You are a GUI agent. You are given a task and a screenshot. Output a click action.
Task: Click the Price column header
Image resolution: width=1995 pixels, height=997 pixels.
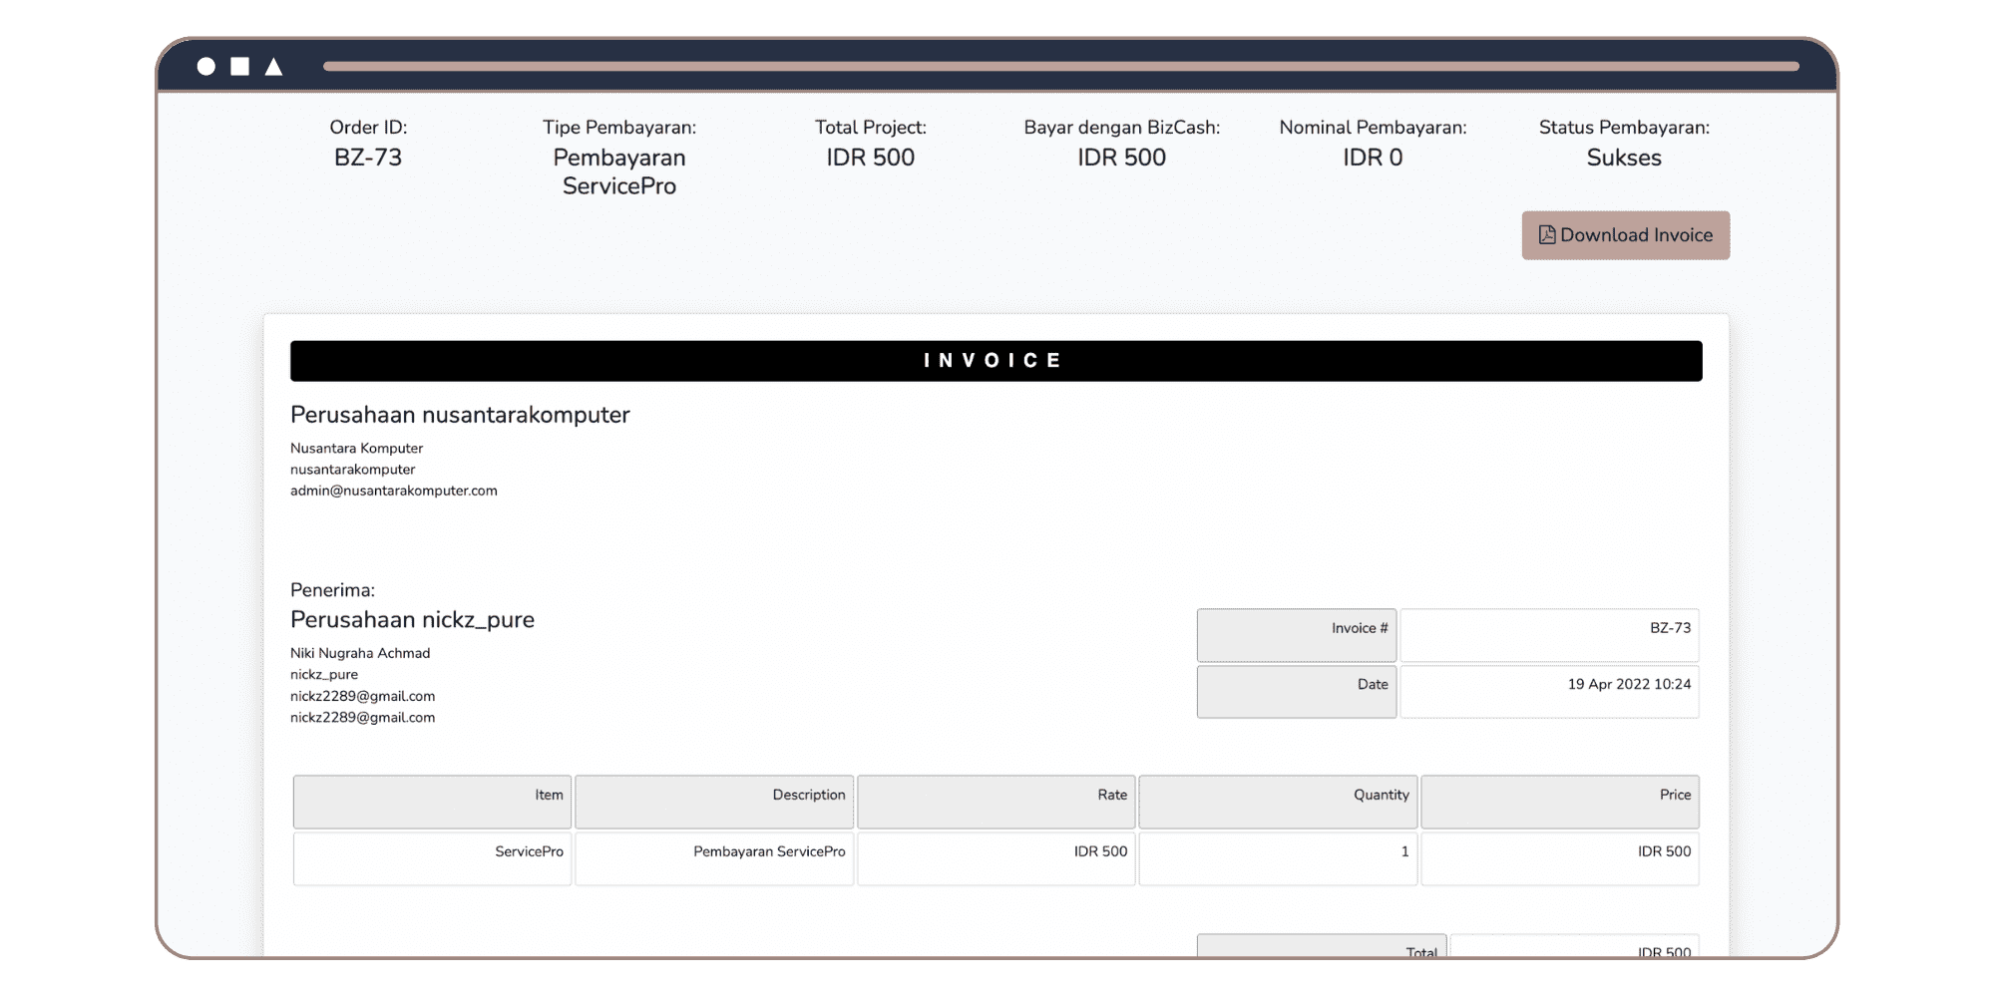coord(1559,802)
